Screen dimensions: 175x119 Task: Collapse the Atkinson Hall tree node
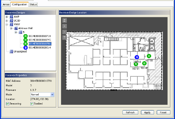tap(11, 28)
